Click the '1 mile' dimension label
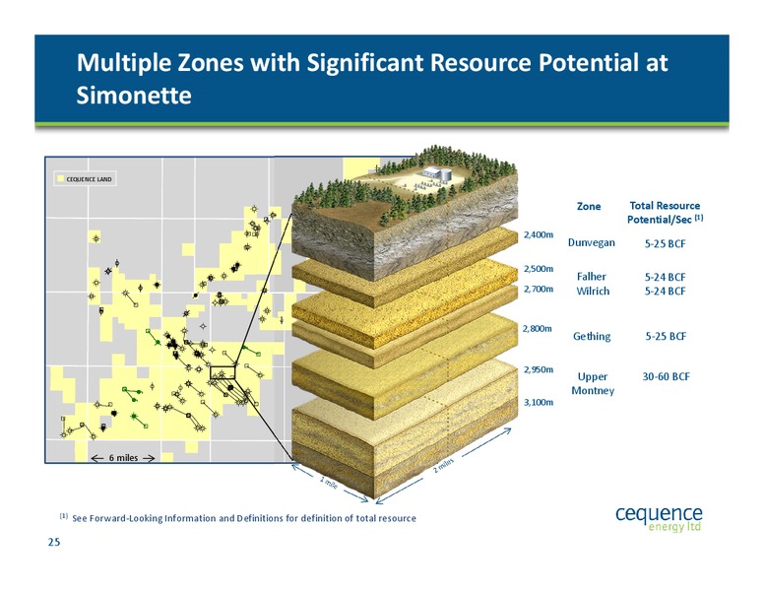The height and width of the screenshot is (591, 764). [x=329, y=483]
